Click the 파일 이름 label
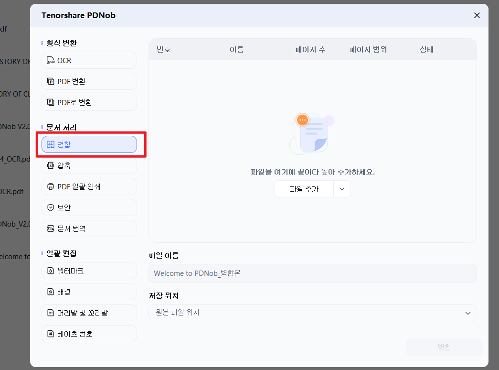Viewport: 499px width, 370px height. 164,256
